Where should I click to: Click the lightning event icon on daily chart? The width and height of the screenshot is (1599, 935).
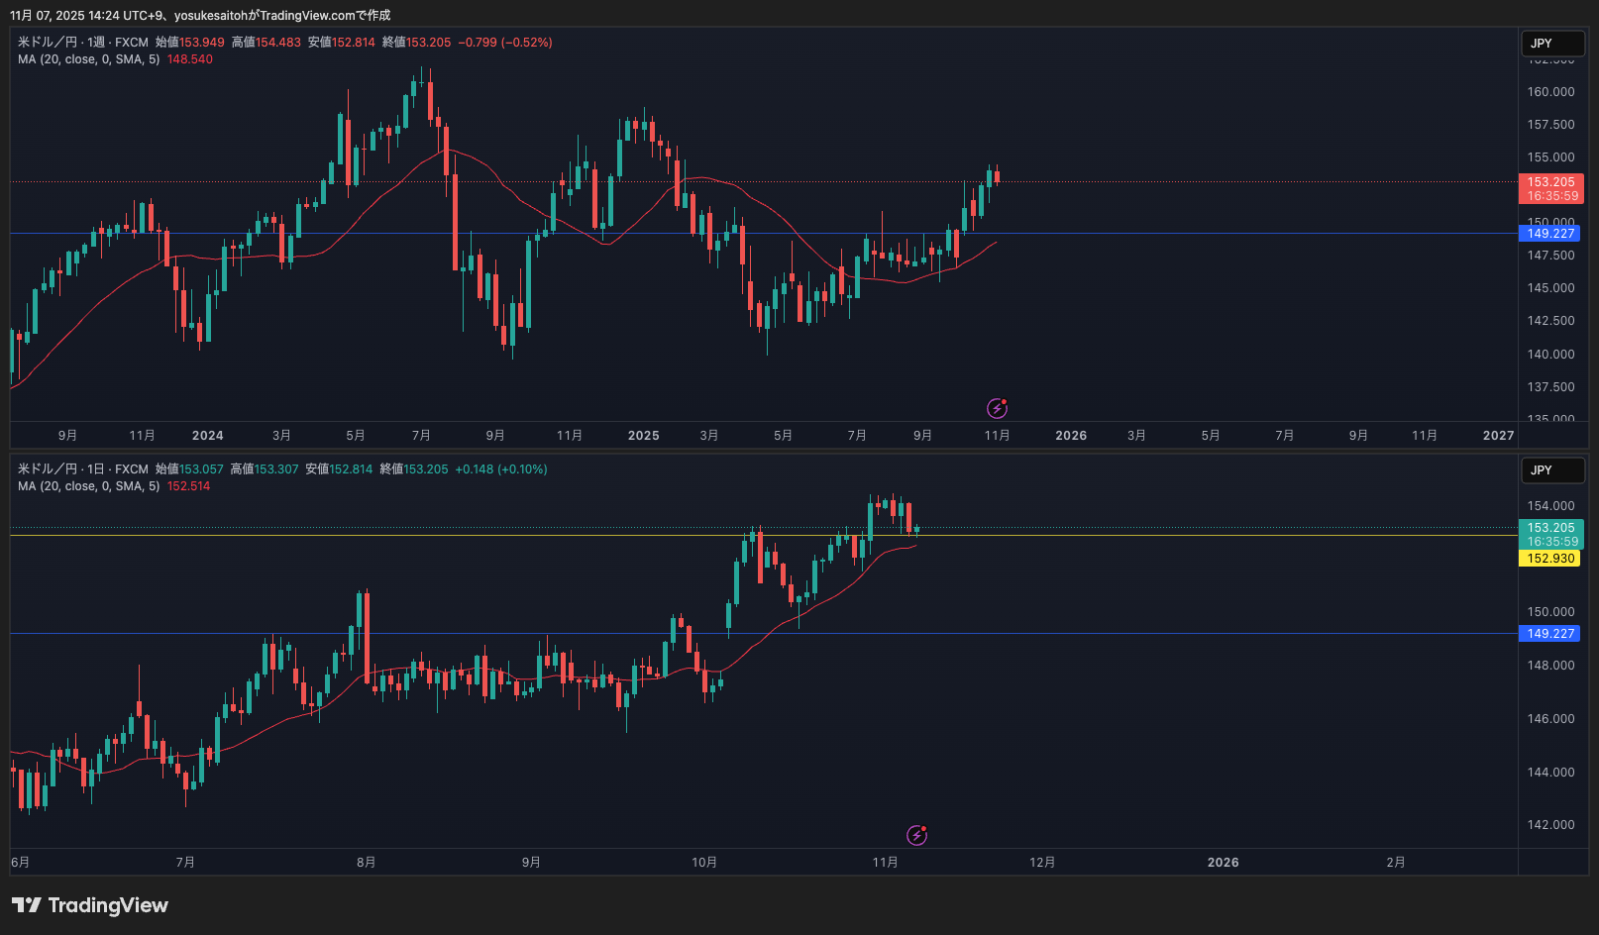[917, 835]
